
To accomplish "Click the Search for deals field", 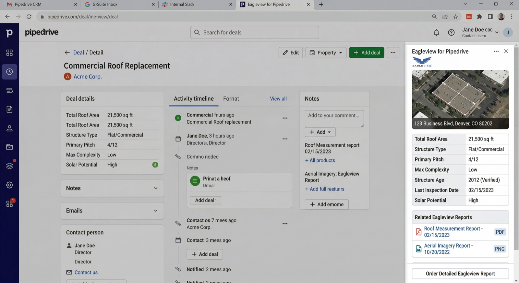I will pos(255,32).
